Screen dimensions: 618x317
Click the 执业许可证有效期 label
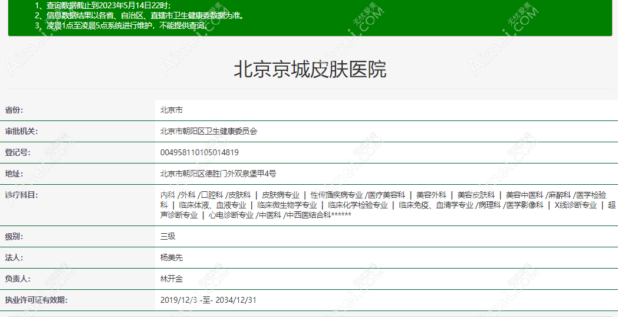click(36, 300)
